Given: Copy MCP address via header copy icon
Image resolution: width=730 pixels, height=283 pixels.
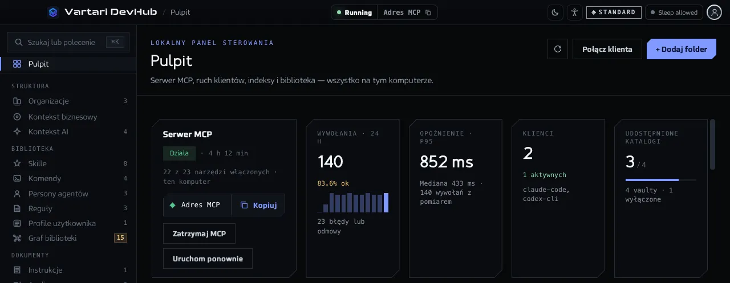Looking at the screenshot, I should [x=428, y=13].
